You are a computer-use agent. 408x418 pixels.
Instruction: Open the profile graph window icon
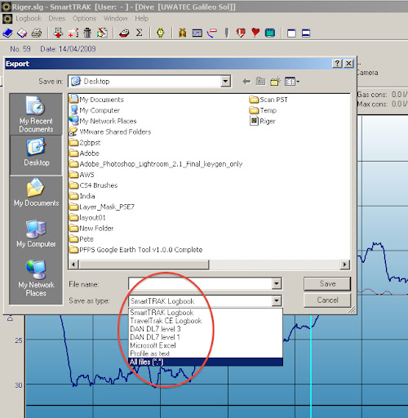pos(197,33)
